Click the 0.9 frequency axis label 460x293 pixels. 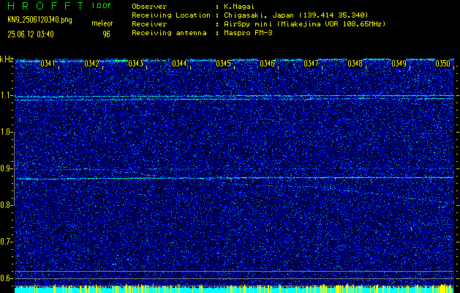coord(5,168)
